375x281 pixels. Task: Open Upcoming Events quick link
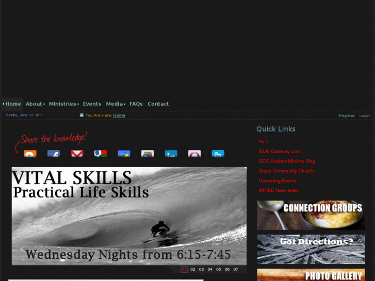click(278, 181)
